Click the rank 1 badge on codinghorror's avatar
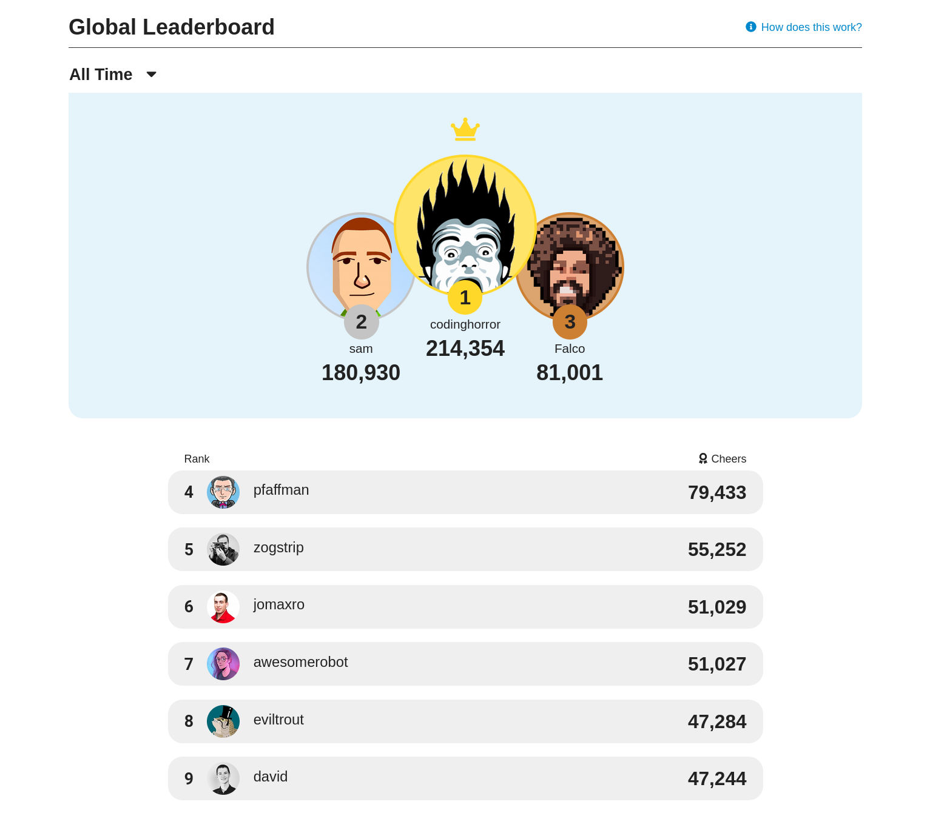 point(465,298)
